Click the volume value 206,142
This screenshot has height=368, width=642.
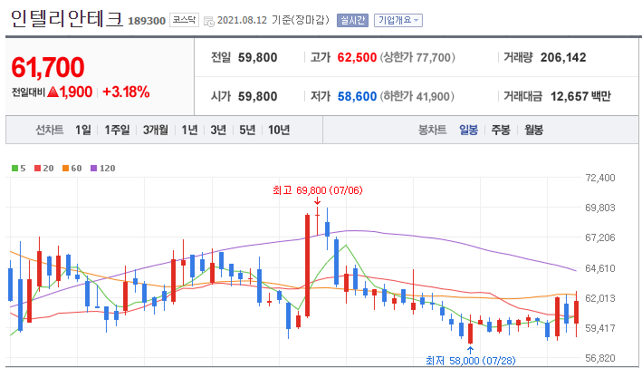click(x=563, y=57)
